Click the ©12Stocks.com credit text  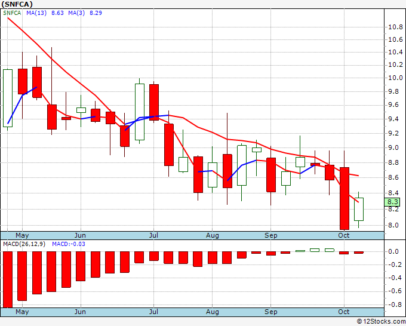tap(381, 321)
